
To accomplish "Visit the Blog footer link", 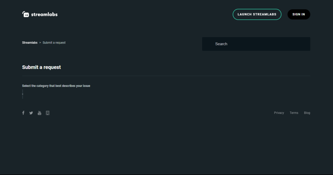I will (307, 113).
